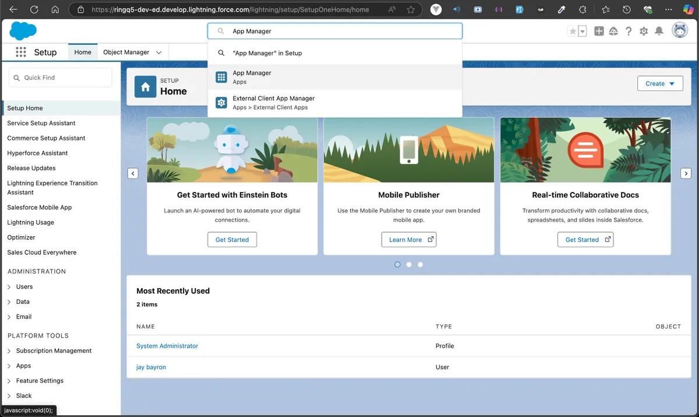Select Setup Home in sidebar
Screen dimensions: 699x417
[61, 108]
